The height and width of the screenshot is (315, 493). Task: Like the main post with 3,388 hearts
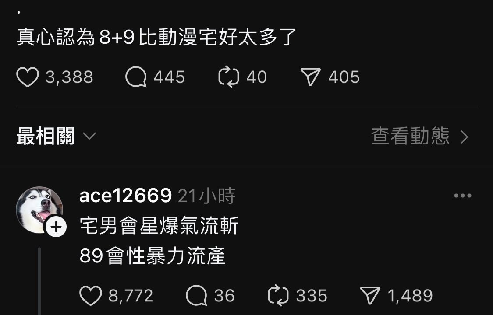27,77
